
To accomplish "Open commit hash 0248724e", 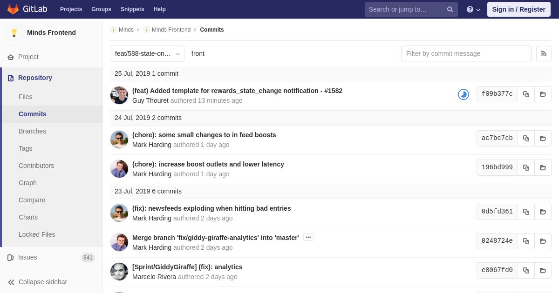I will coord(497,241).
